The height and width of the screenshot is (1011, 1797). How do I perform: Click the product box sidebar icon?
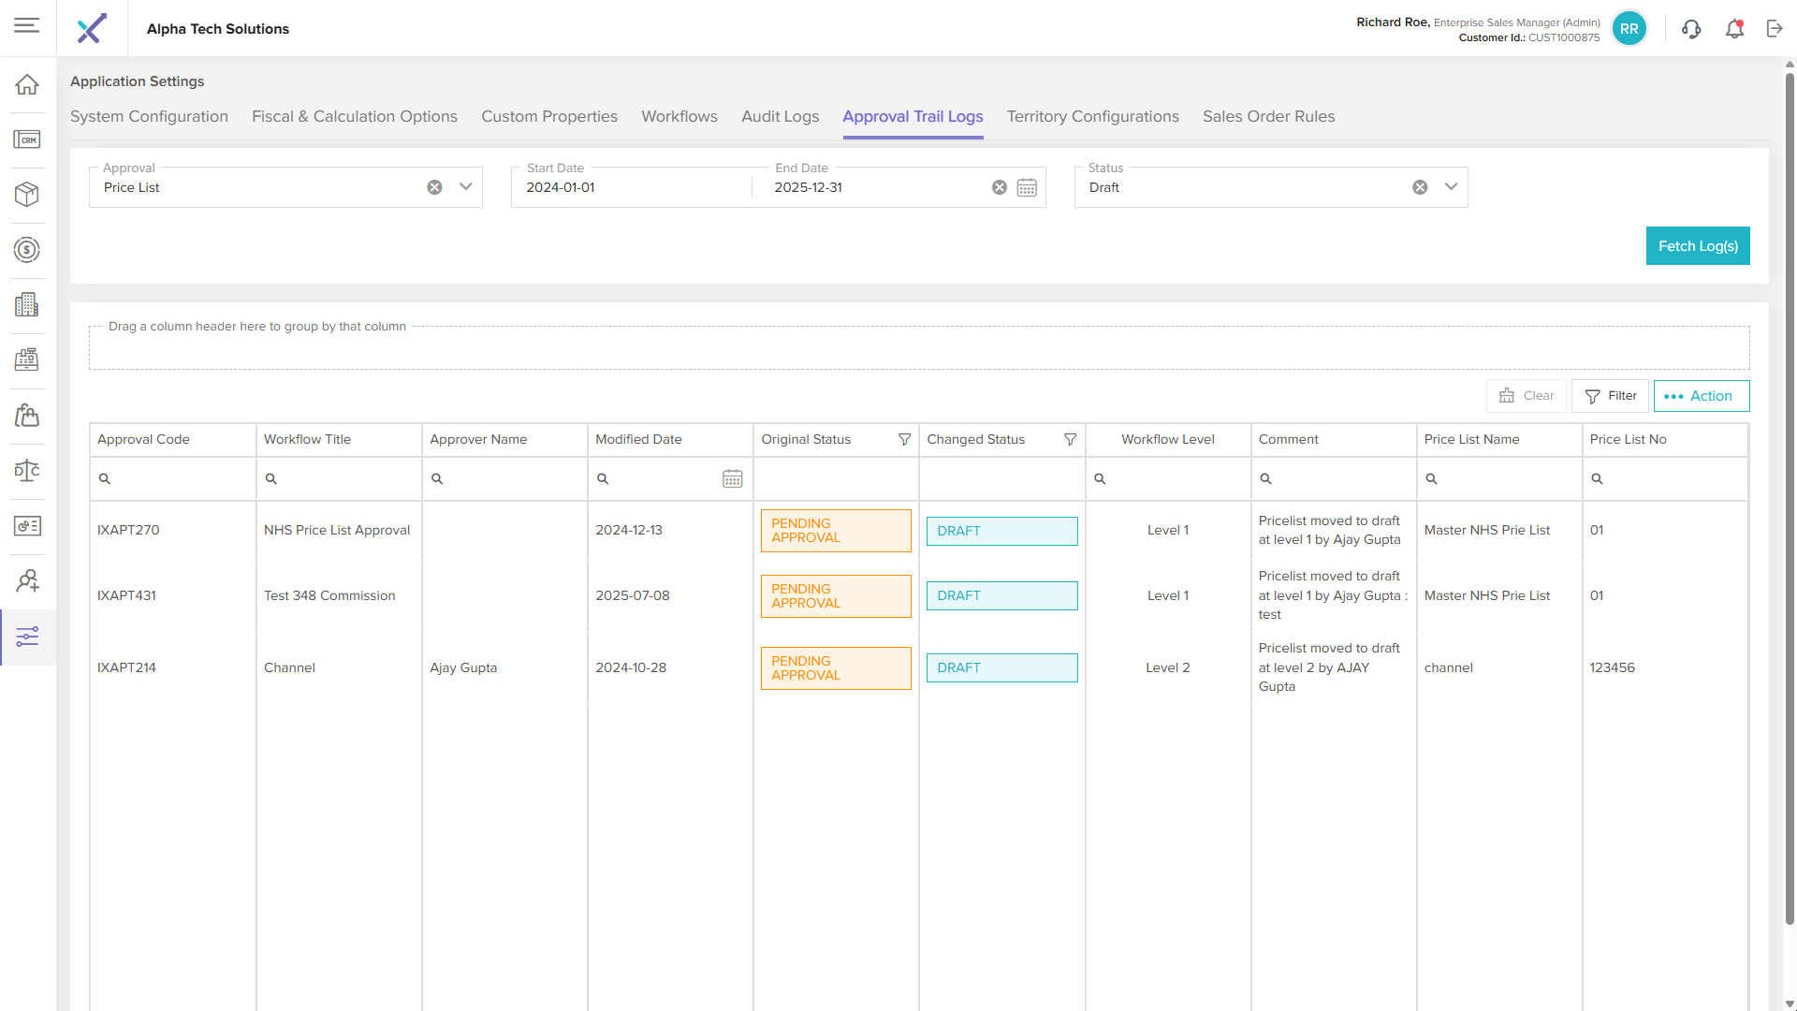pos(27,194)
